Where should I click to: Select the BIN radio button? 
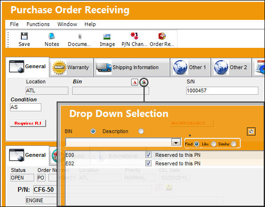93,131
